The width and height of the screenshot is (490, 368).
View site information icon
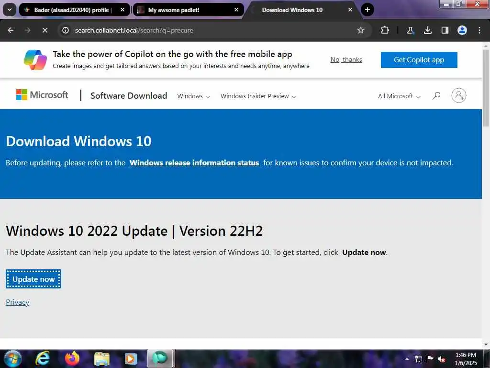65,30
